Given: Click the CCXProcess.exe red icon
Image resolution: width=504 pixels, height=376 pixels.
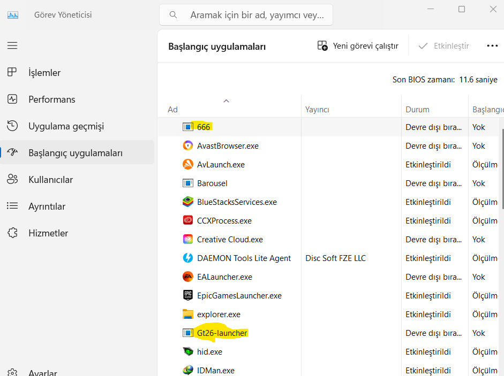Looking at the screenshot, I should pyautogui.click(x=187, y=220).
